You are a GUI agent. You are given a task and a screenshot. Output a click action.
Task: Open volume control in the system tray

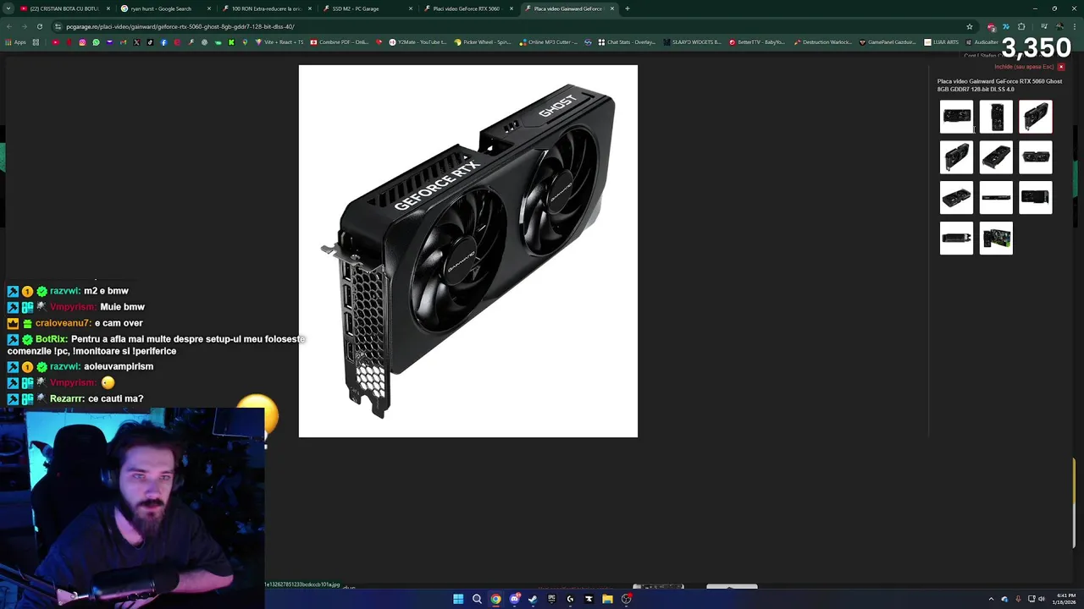(1042, 599)
